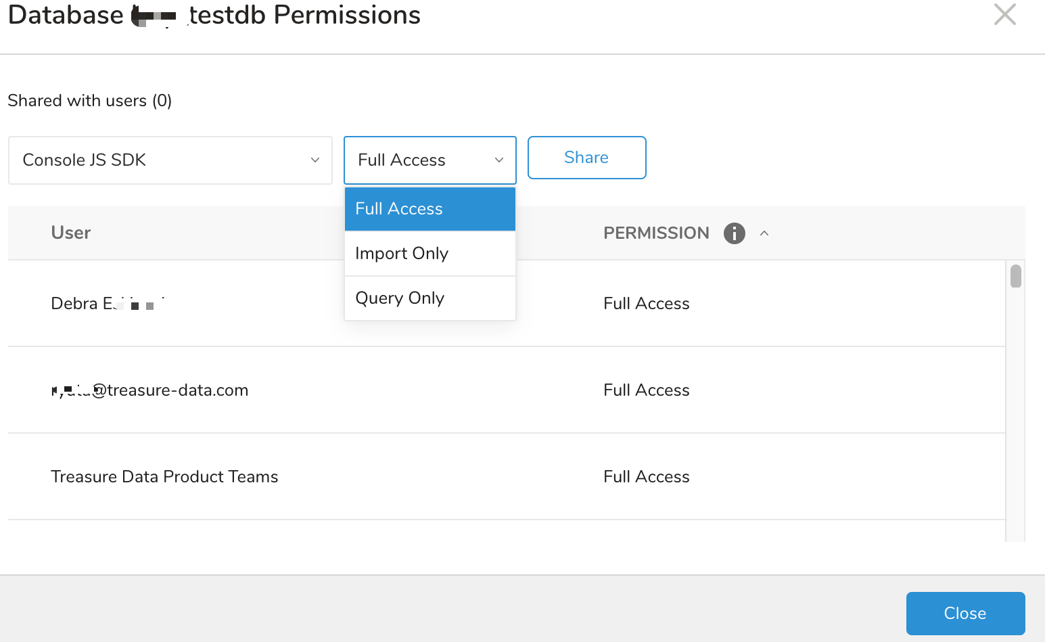
Task: Click the blue Close button
Action: click(965, 614)
